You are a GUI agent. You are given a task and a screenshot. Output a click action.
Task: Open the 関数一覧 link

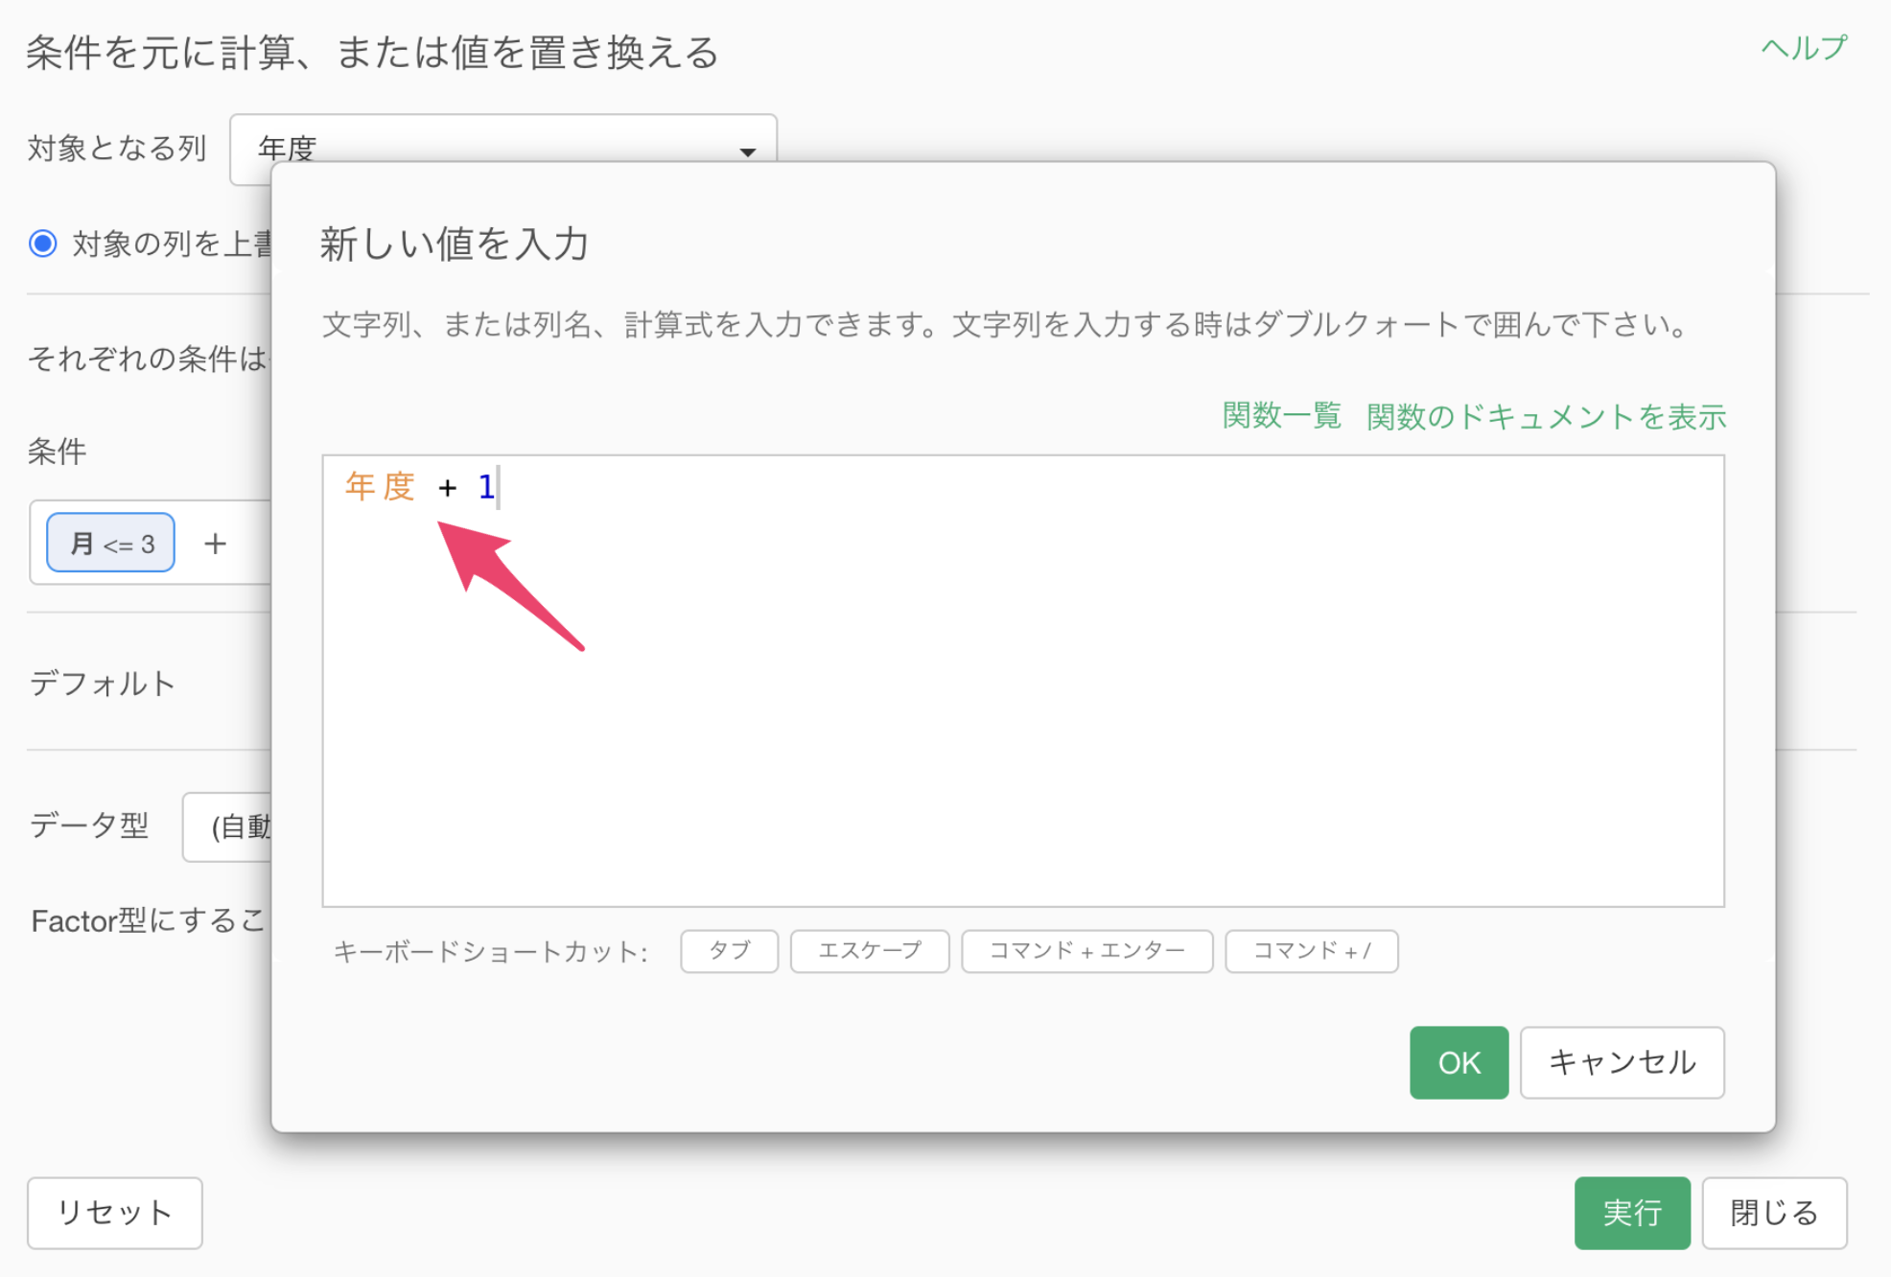(x=1281, y=416)
